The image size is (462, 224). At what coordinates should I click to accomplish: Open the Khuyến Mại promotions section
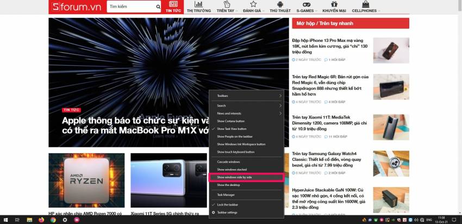[334, 7]
